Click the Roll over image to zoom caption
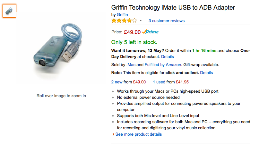 [61, 96]
